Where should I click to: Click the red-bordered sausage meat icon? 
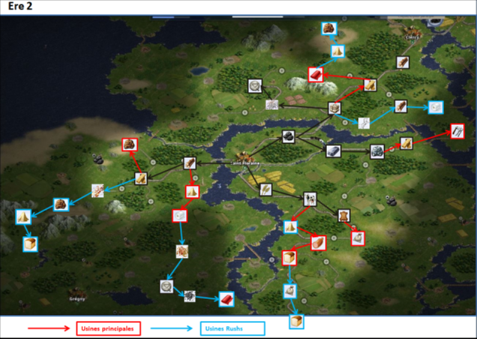coord(318,242)
